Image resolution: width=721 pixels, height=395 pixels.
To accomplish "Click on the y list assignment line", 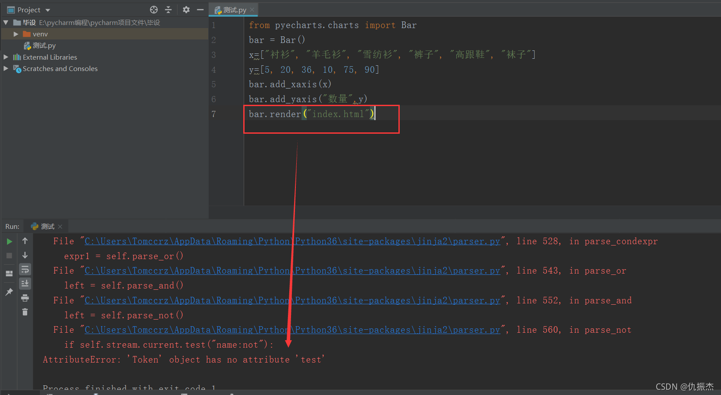I will click(314, 70).
